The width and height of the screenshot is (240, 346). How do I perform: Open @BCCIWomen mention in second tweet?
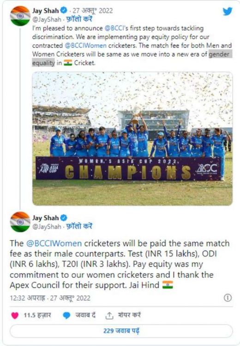point(54,243)
